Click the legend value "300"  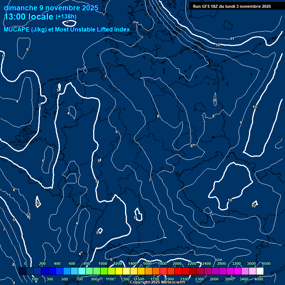pyautogui.click(x=50, y=279)
